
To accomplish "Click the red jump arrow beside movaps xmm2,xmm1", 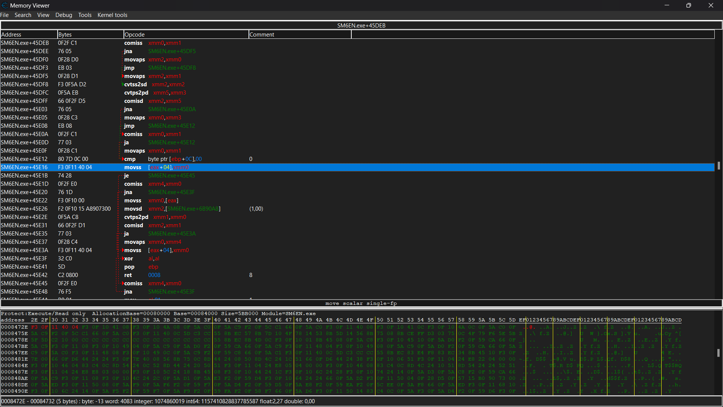I will (x=122, y=76).
